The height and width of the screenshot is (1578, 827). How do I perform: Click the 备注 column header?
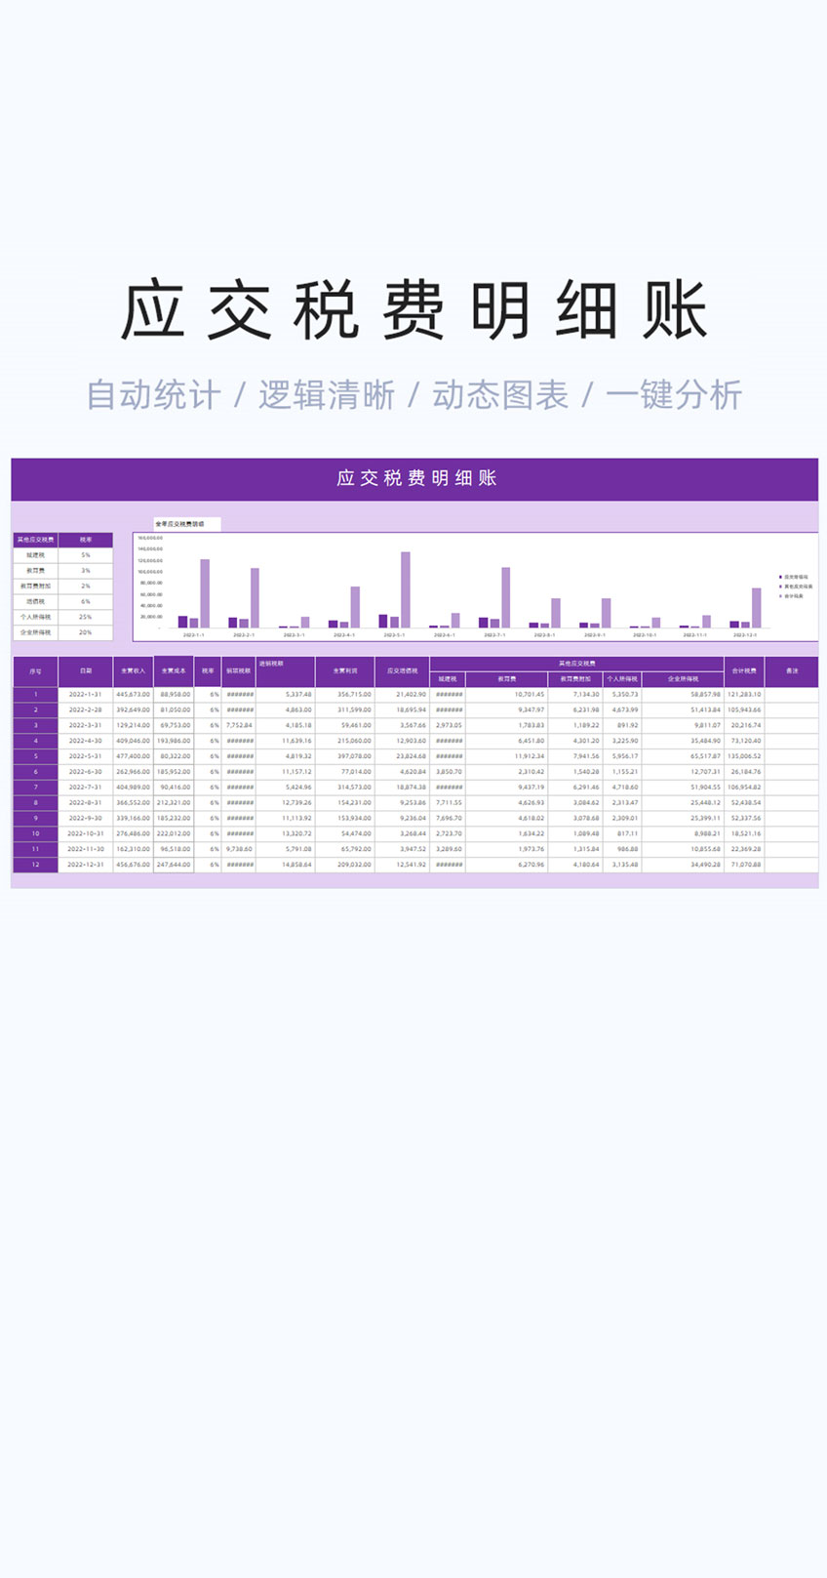(x=792, y=671)
